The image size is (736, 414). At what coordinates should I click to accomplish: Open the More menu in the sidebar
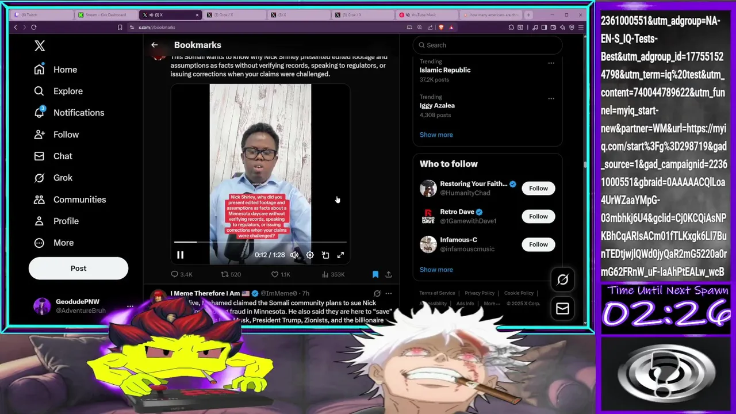(x=54, y=243)
